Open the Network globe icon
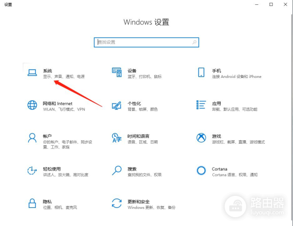The height and width of the screenshot is (226, 293). [32, 105]
